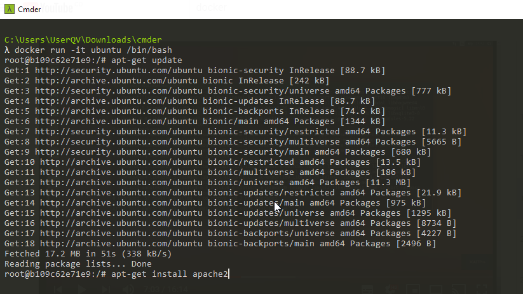Click the Reading package lists Done line
The image size is (523, 294).
[78, 264]
